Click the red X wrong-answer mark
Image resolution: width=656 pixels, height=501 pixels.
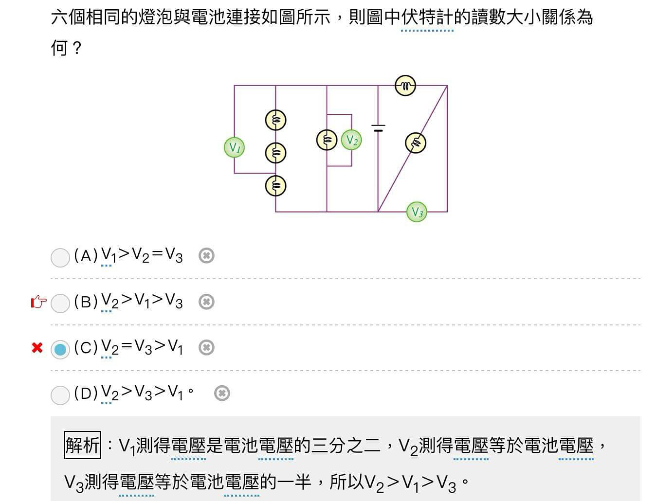coord(37,348)
